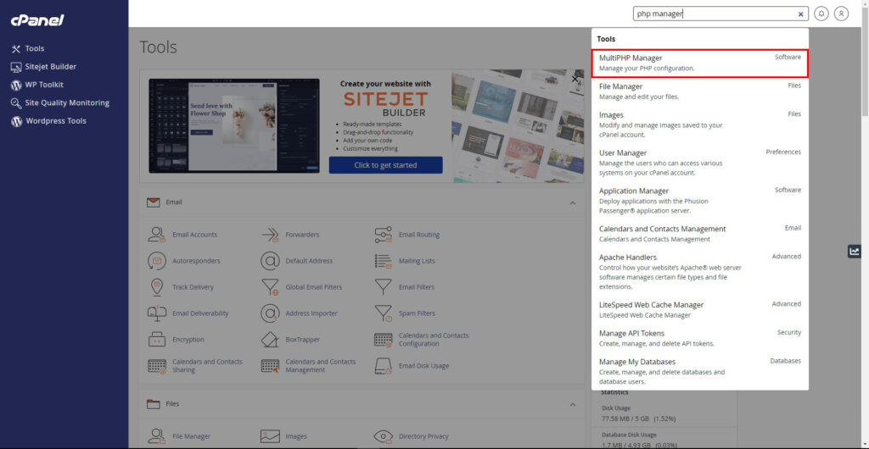
Task: Select LiteSpeed Web Cache Manager result
Action: coord(700,310)
